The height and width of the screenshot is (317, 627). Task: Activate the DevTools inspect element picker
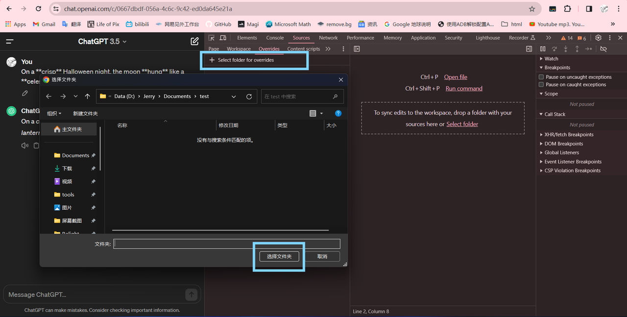tap(212, 38)
